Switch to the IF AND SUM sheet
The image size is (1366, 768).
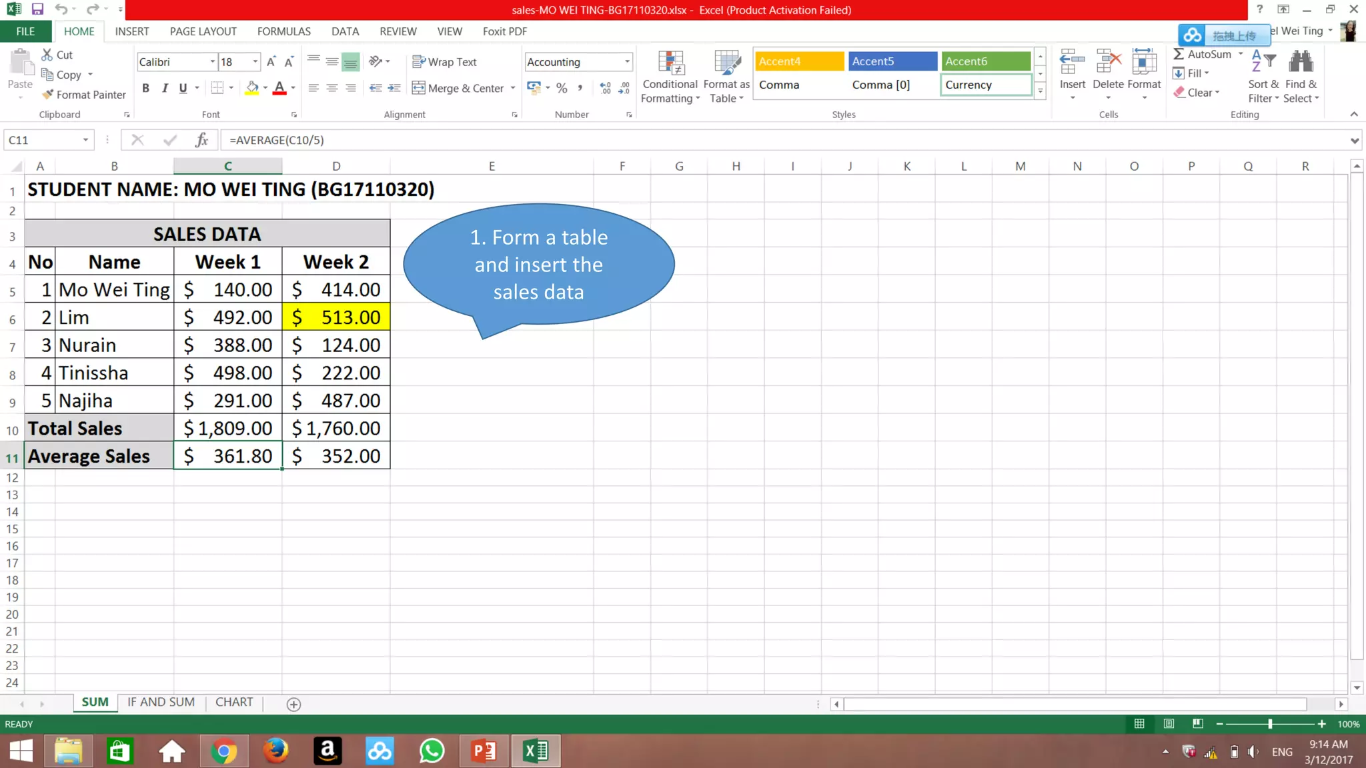(x=161, y=702)
